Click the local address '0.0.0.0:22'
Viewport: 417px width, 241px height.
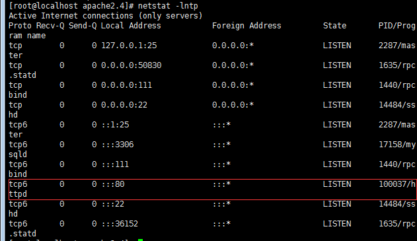click(124, 105)
